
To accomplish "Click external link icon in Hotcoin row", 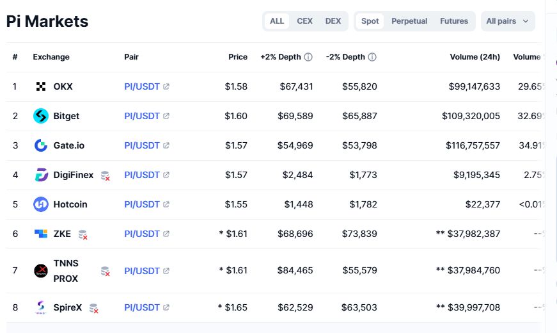I will click(x=166, y=204).
